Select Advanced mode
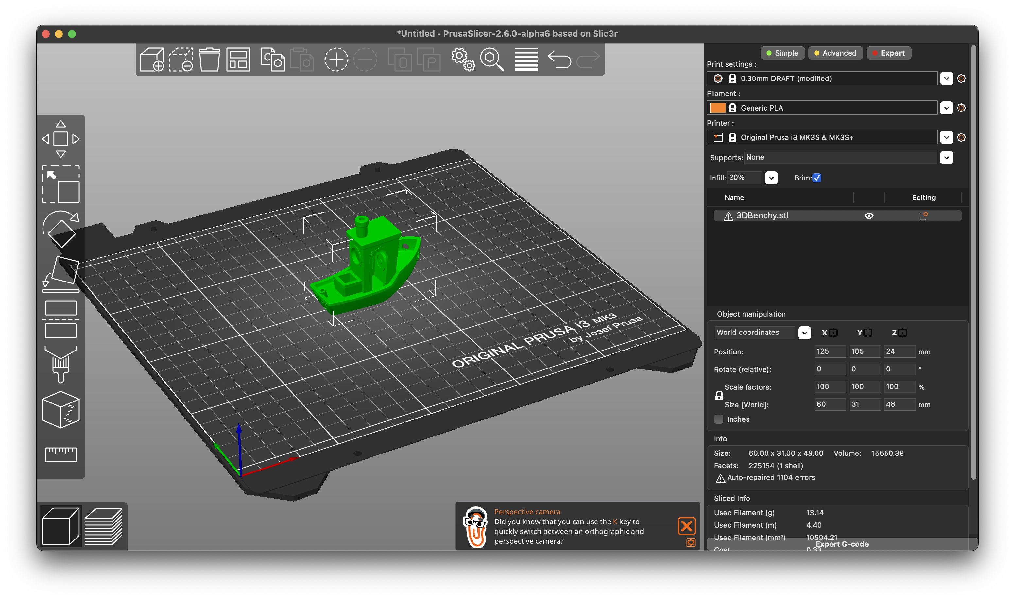Screen dimensions: 1015x599 coord(835,53)
